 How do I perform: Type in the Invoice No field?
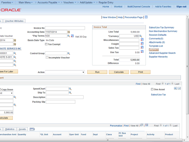pyautogui.click(x=65, y=28)
